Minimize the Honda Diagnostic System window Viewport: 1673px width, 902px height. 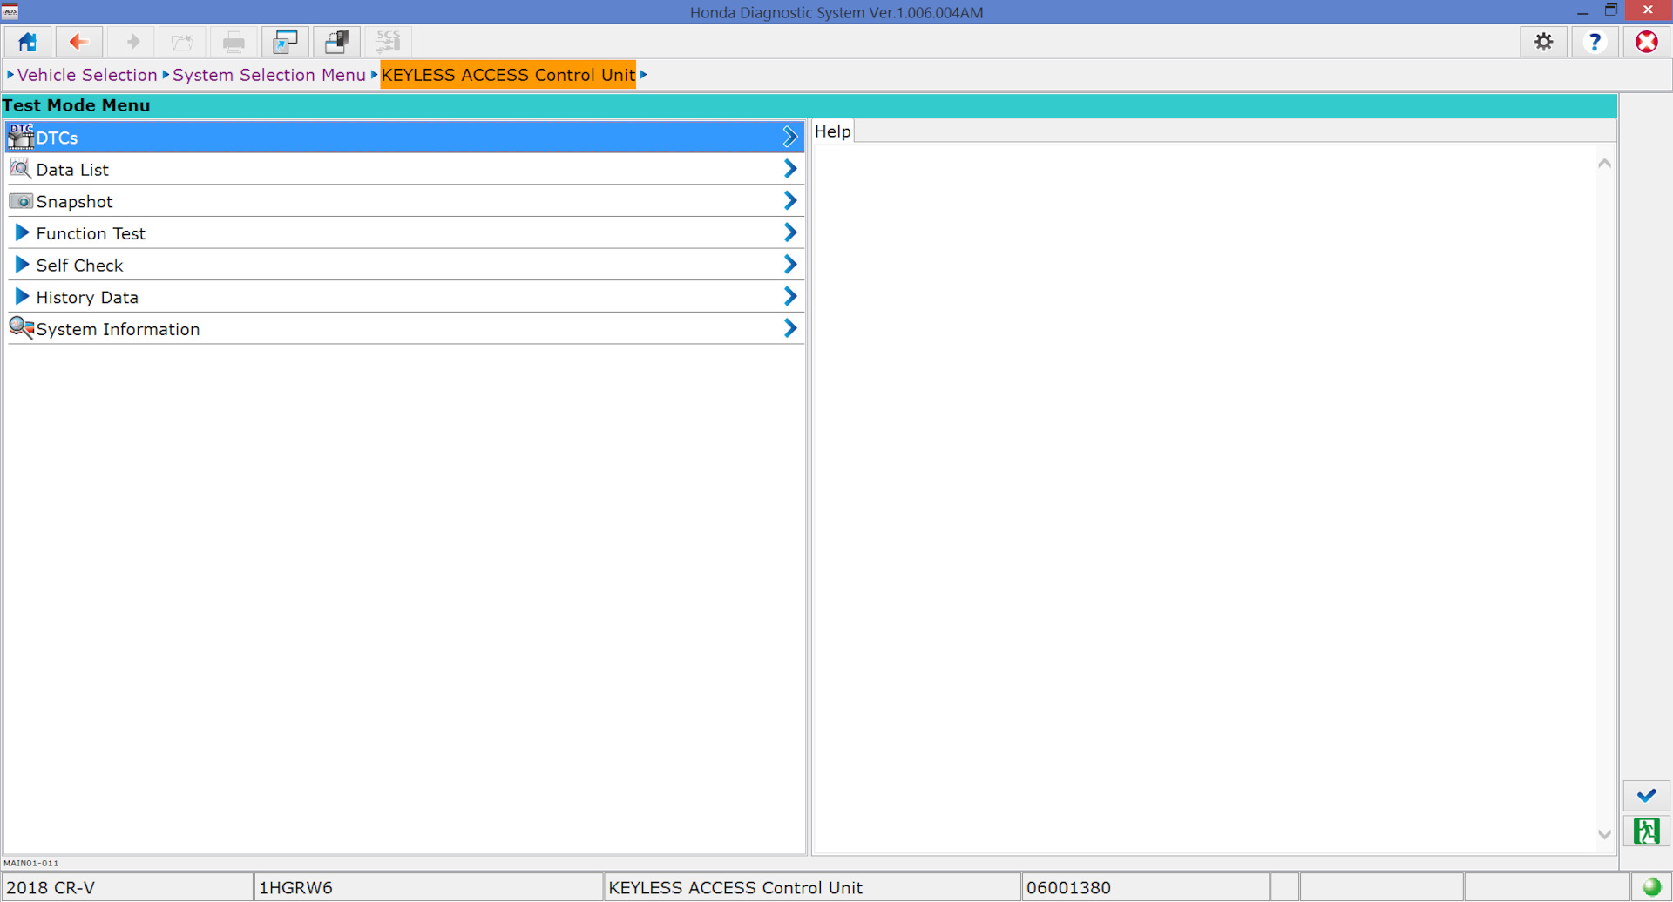(x=1582, y=11)
